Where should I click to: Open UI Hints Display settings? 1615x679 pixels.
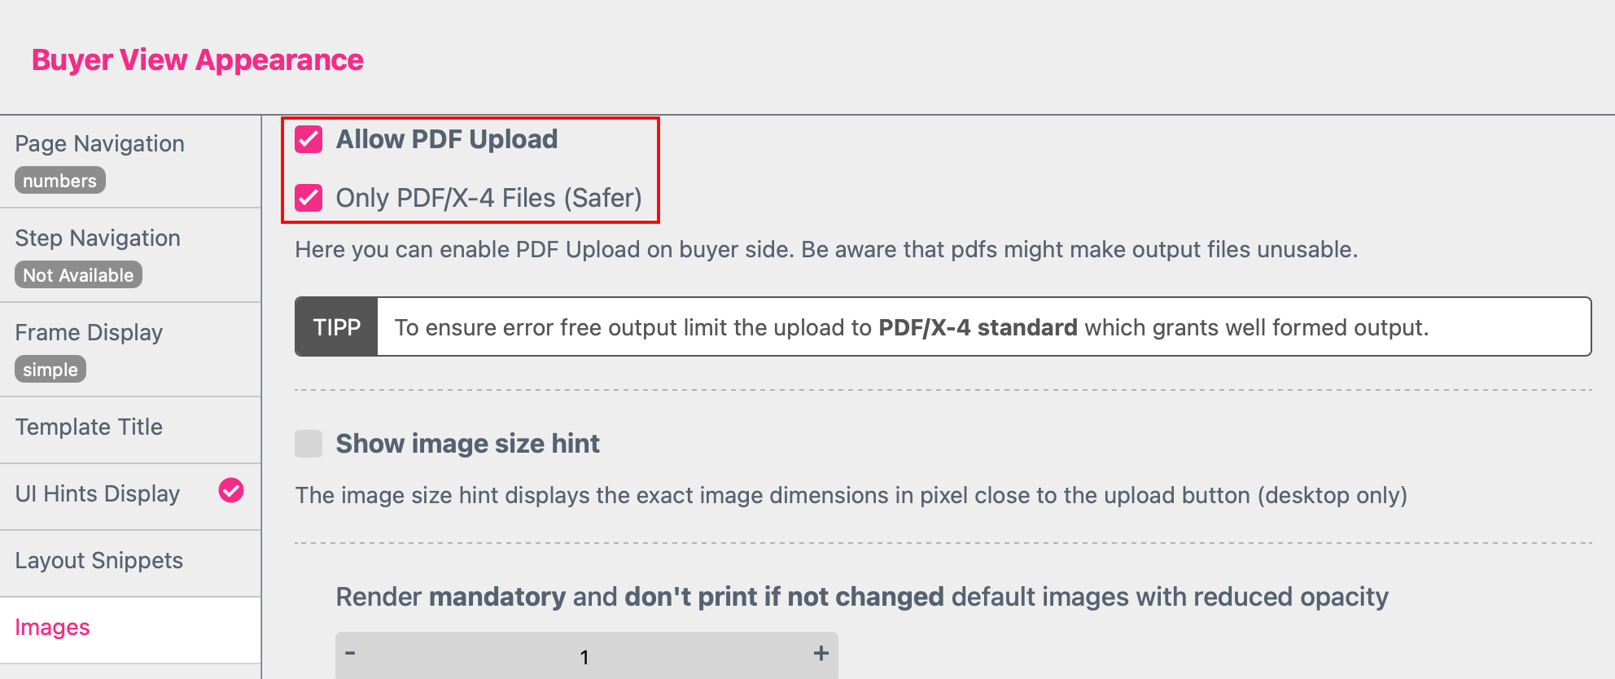98,494
